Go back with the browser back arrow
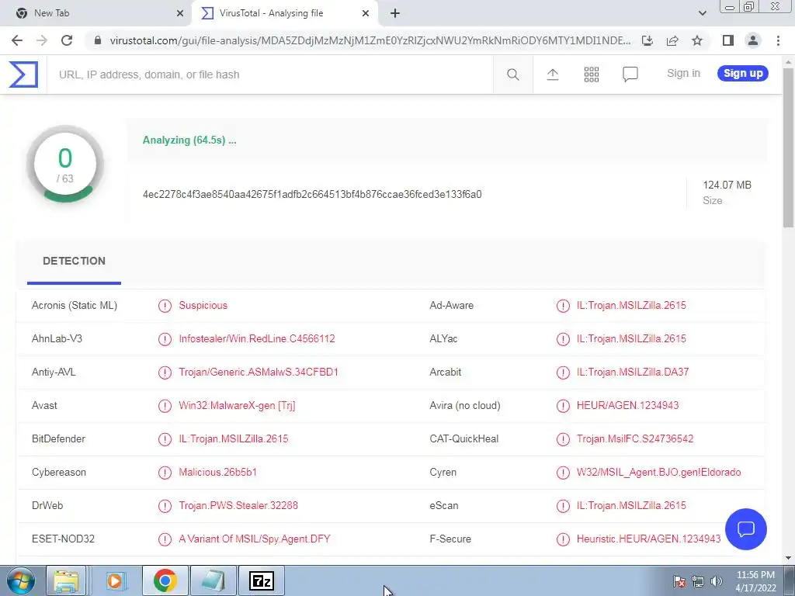Image resolution: width=795 pixels, height=596 pixels. coord(17,40)
